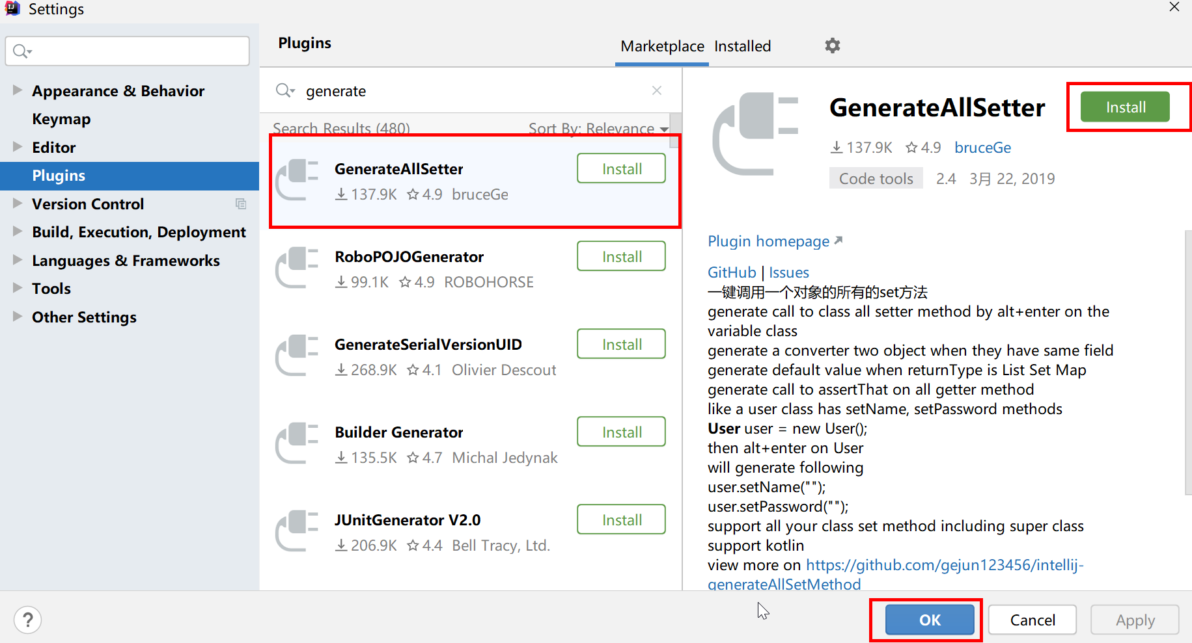The width and height of the screenshot is (1192, 643).
Task: Expand the Editor settings node
Action: click(18, 146)
